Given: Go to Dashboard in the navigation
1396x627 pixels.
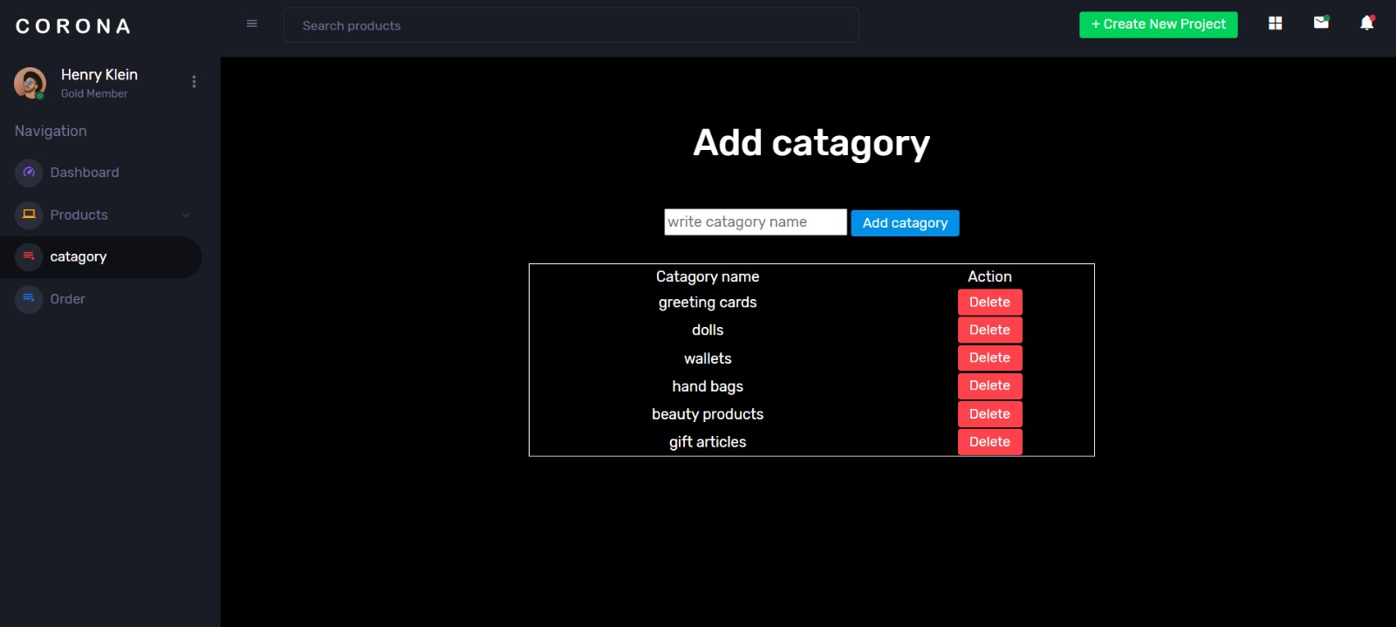Looking at the screenshot, I should 85,173.
